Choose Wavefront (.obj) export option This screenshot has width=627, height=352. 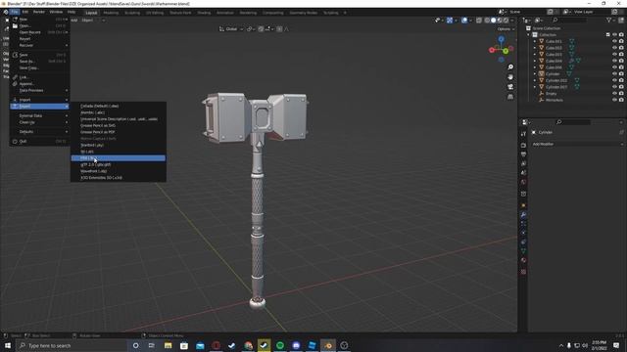coord(119,171)
